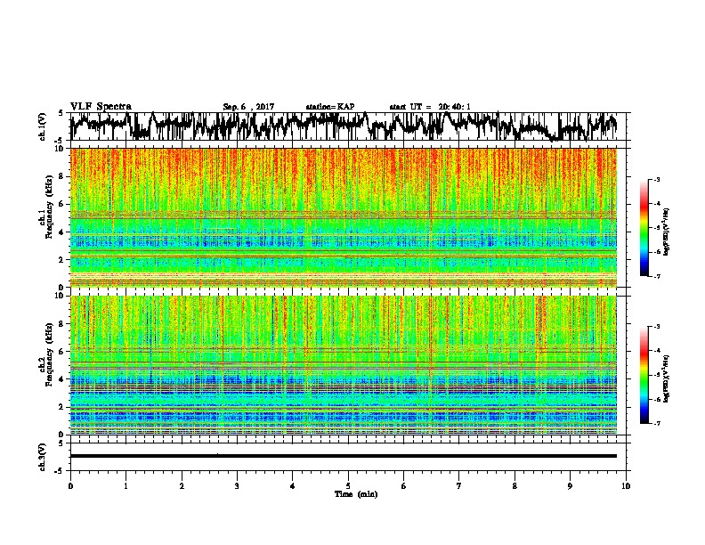Click the "10" frequency tick of ch.2 spectrogram

[60, 296]
